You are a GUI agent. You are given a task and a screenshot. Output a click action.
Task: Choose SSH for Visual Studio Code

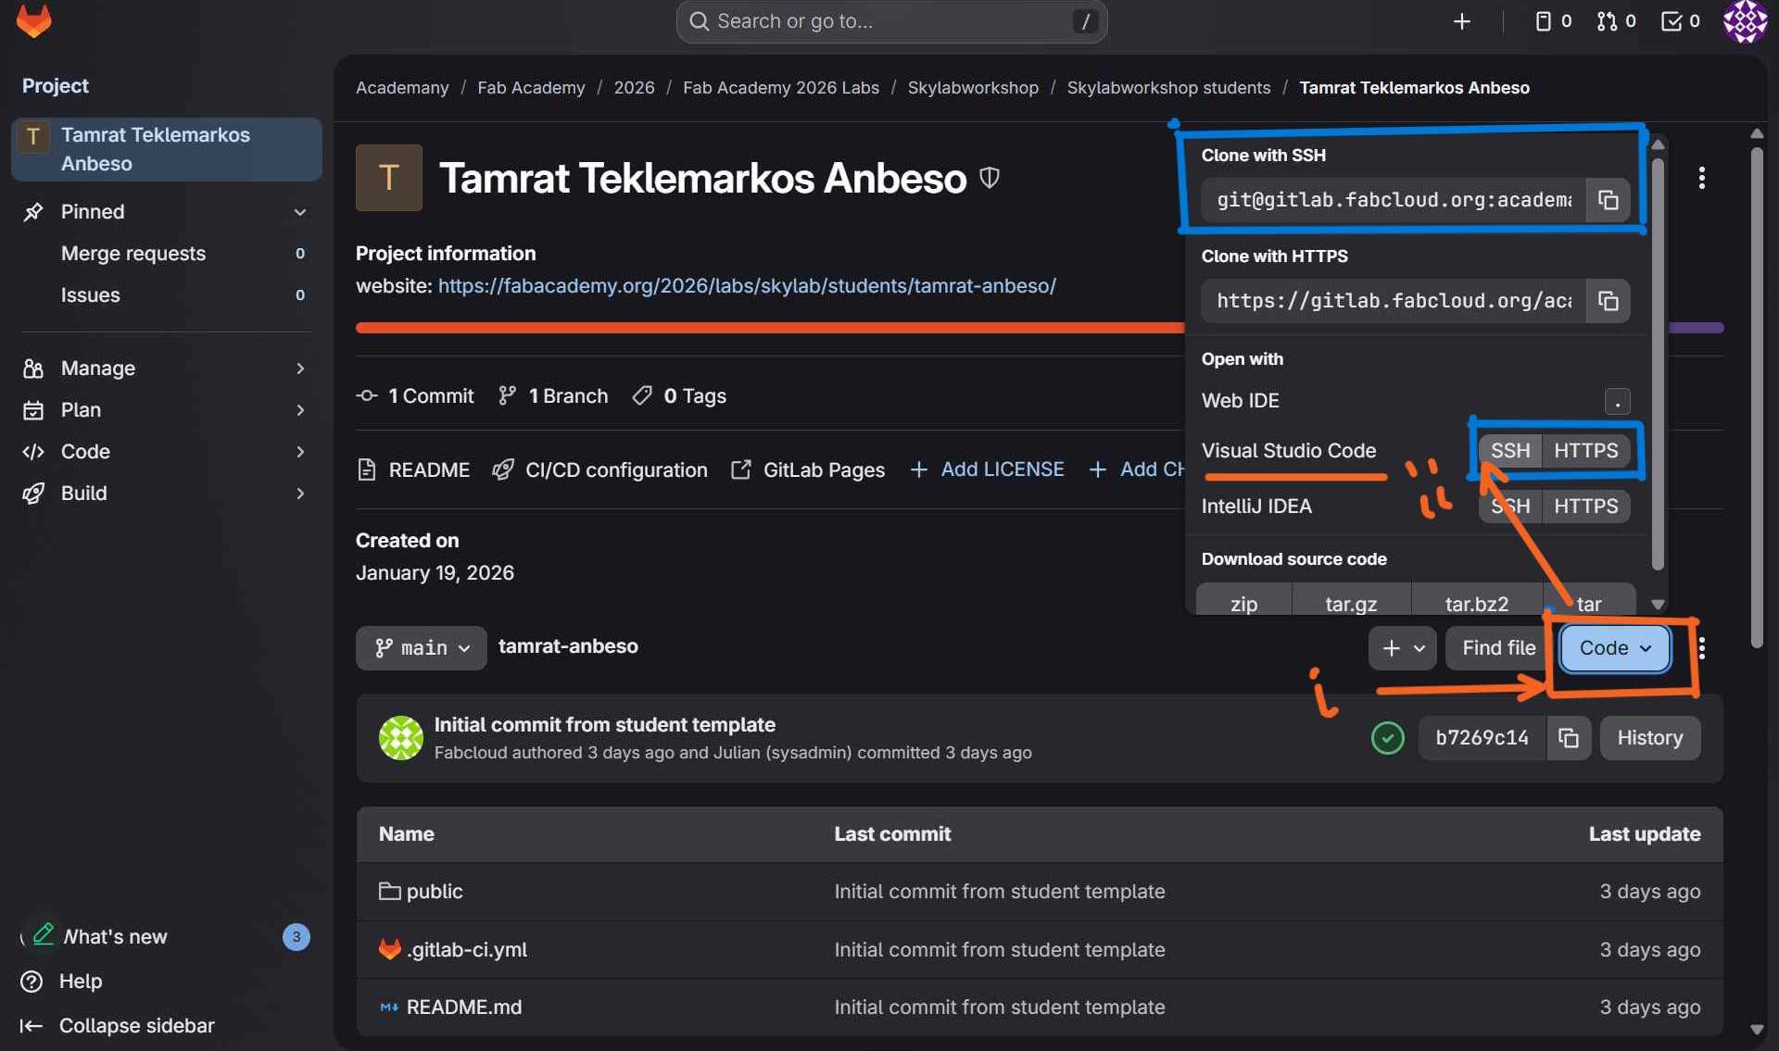coord(1509,451)
